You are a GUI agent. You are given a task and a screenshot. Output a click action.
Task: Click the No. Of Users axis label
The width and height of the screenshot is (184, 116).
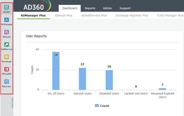pyautogui.click(x=56, y=93)
